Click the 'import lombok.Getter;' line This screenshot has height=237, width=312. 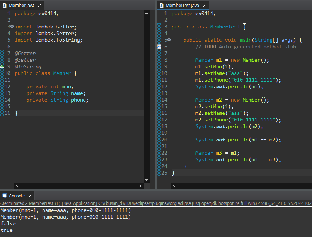(x=46, y=27)
